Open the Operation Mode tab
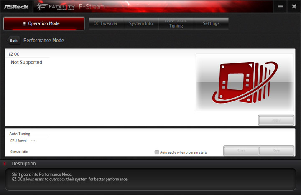The width and height of the screenshot is (301, 195). click(x=44, y=23)
